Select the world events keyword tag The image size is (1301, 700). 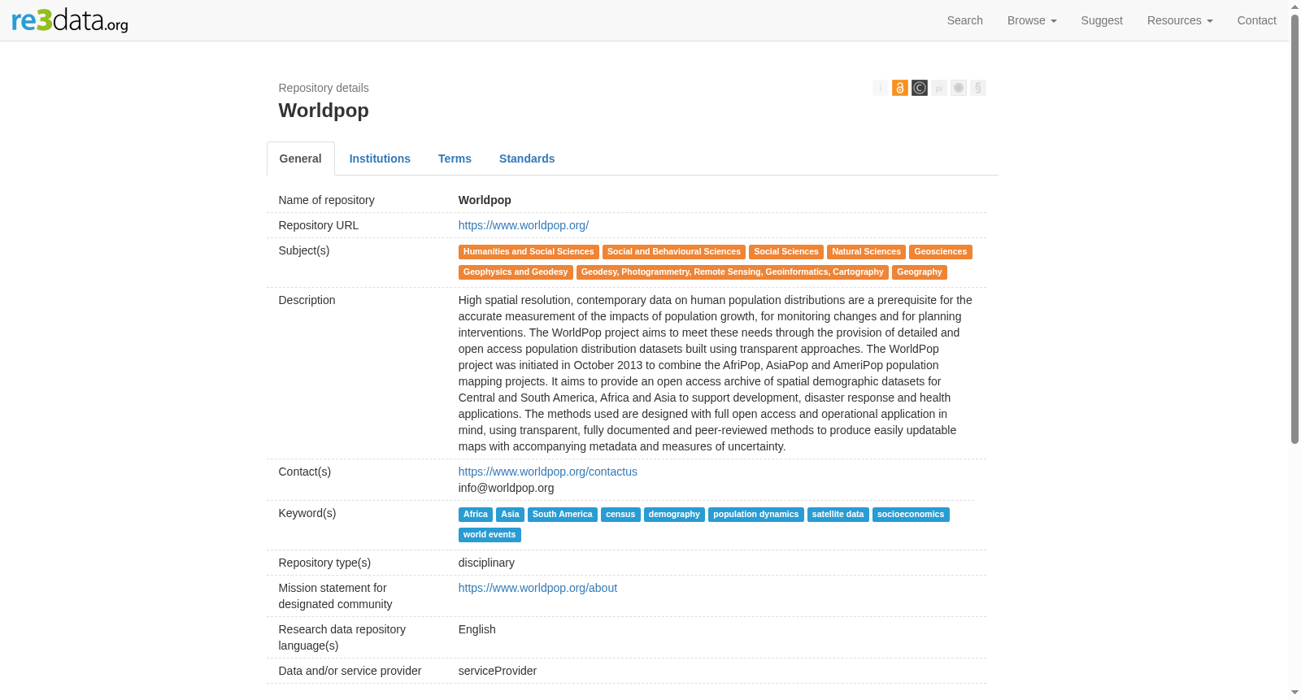click(x=490, y=535)
